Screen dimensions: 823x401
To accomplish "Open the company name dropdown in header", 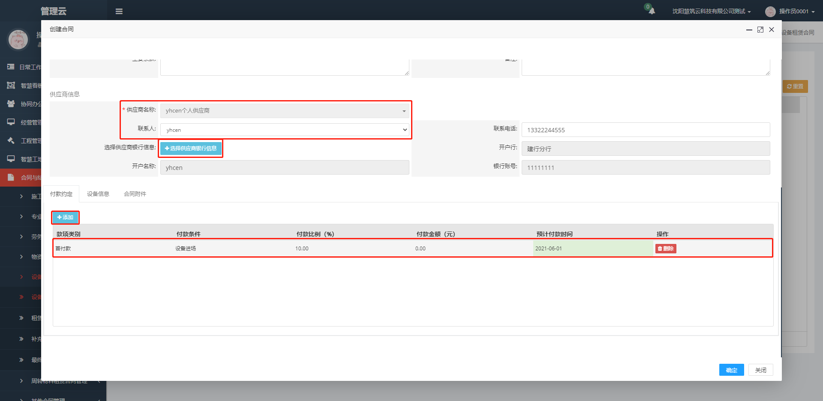I will tap(711, 12).
